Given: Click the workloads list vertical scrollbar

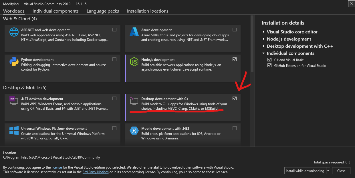Looking at the screenshot, I should [252, 43].
